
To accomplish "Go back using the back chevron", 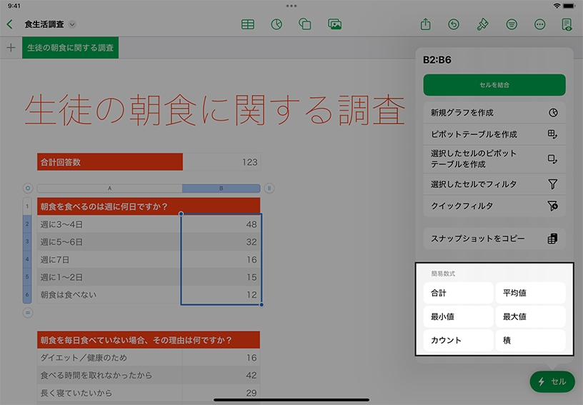I will [9, 24].
